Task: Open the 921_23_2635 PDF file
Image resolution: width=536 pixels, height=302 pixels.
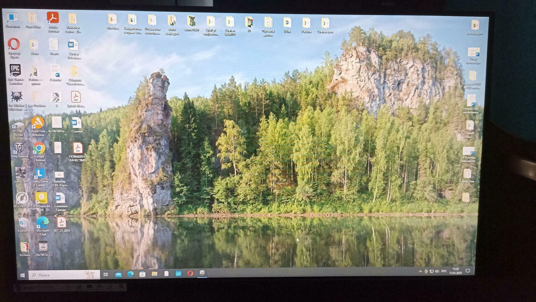Action: pos(62,225)
